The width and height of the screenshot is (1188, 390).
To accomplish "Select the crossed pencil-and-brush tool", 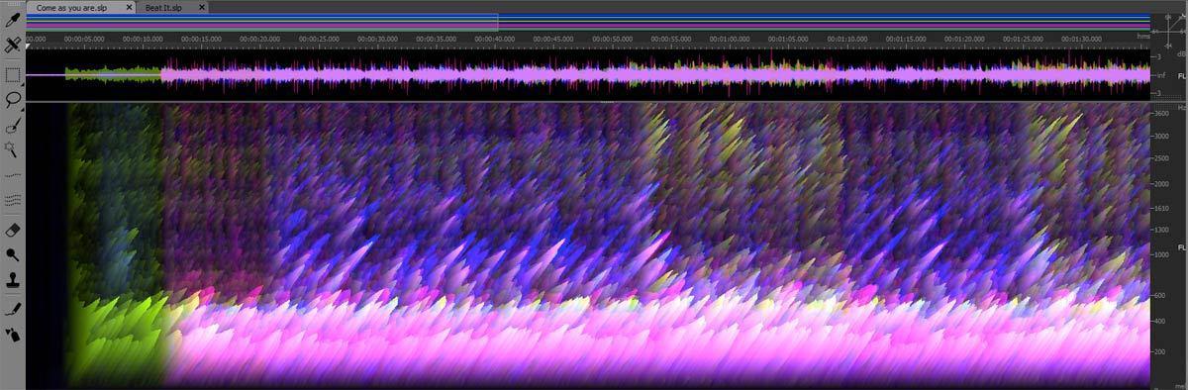I will [13, 46].
